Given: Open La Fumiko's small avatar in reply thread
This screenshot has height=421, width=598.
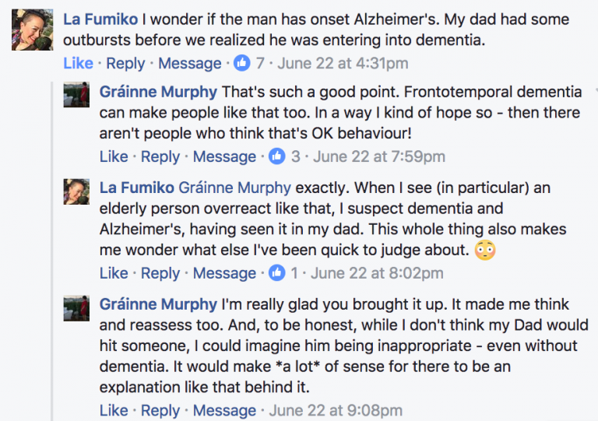Looking at the screenshot, I should click(x=78, y=193).
